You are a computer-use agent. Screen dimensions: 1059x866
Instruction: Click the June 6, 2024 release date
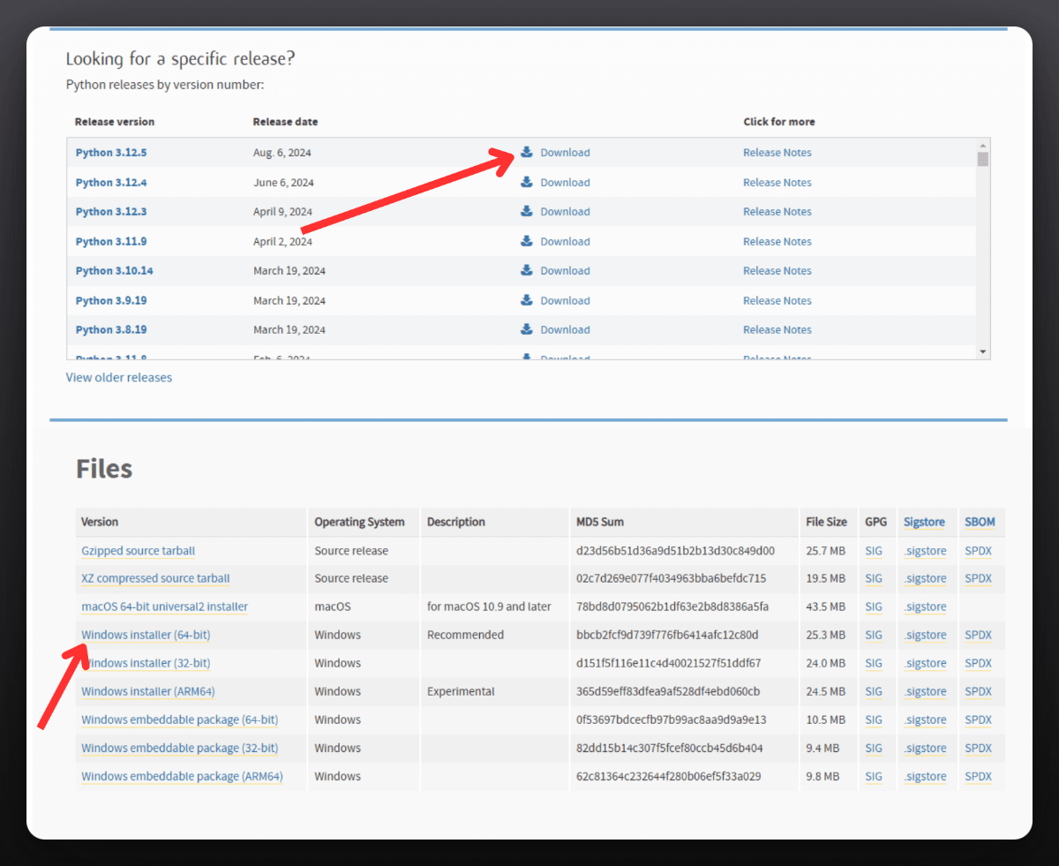283,183
